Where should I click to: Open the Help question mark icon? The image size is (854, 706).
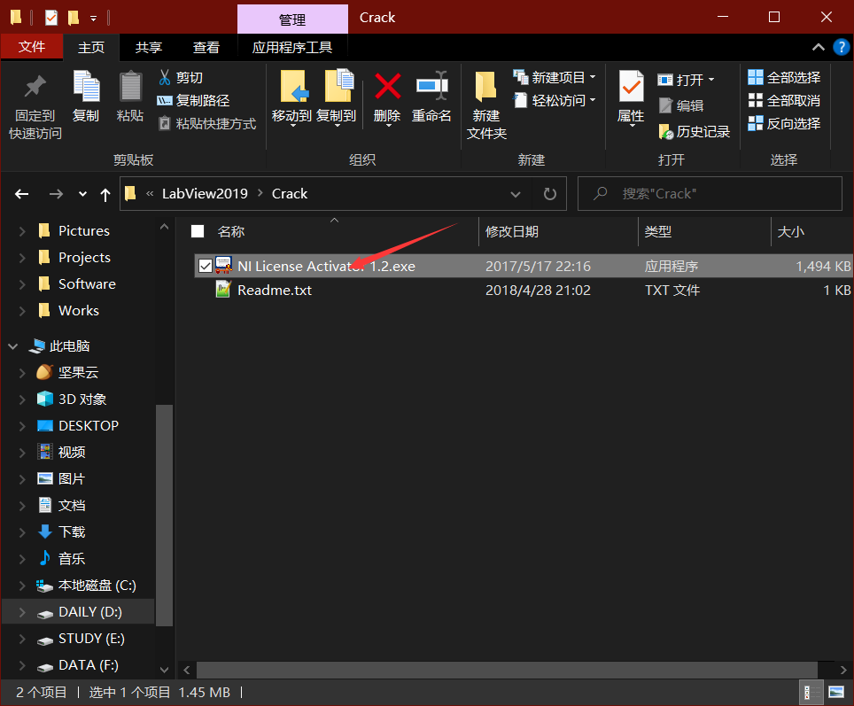coord(841,47)
